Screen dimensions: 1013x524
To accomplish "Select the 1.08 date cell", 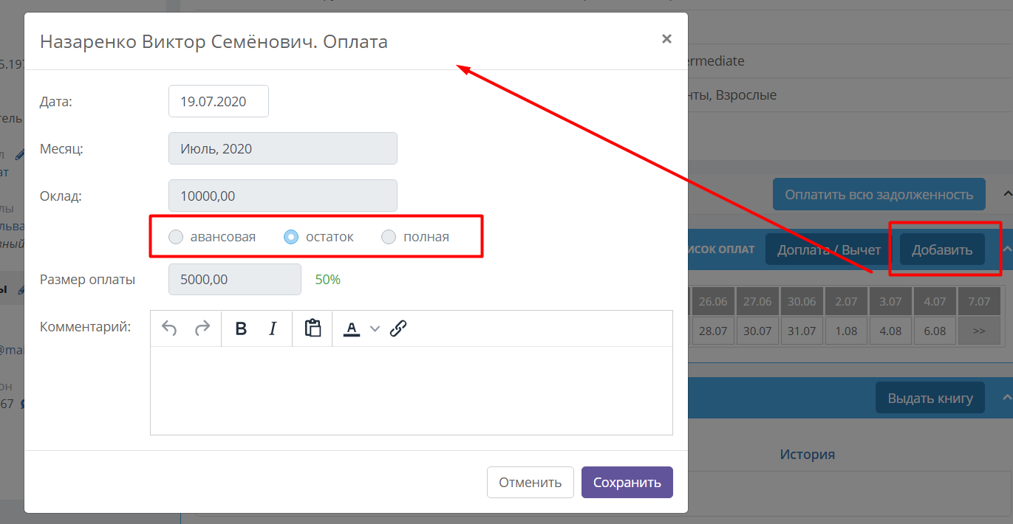I will 846,331.
